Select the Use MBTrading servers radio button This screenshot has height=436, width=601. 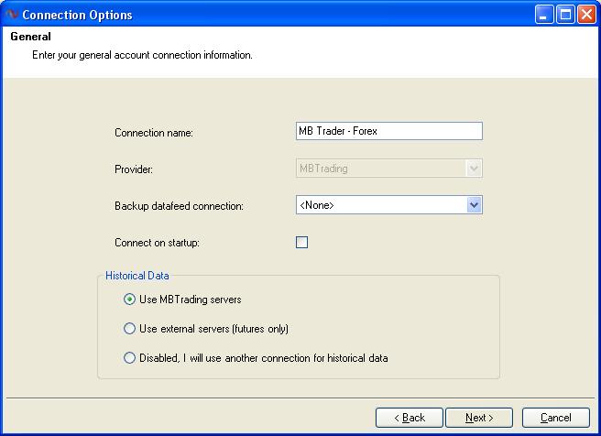point(129,300)
